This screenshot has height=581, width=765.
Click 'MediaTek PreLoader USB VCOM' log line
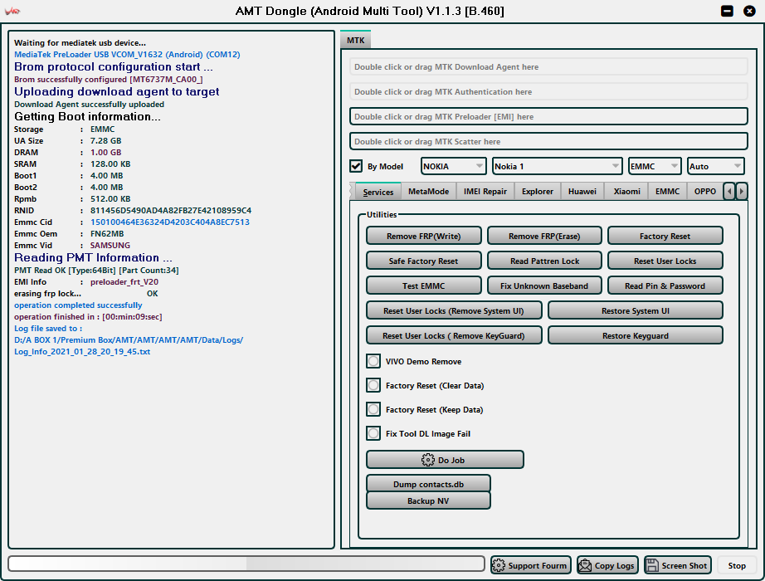point(127,54)
